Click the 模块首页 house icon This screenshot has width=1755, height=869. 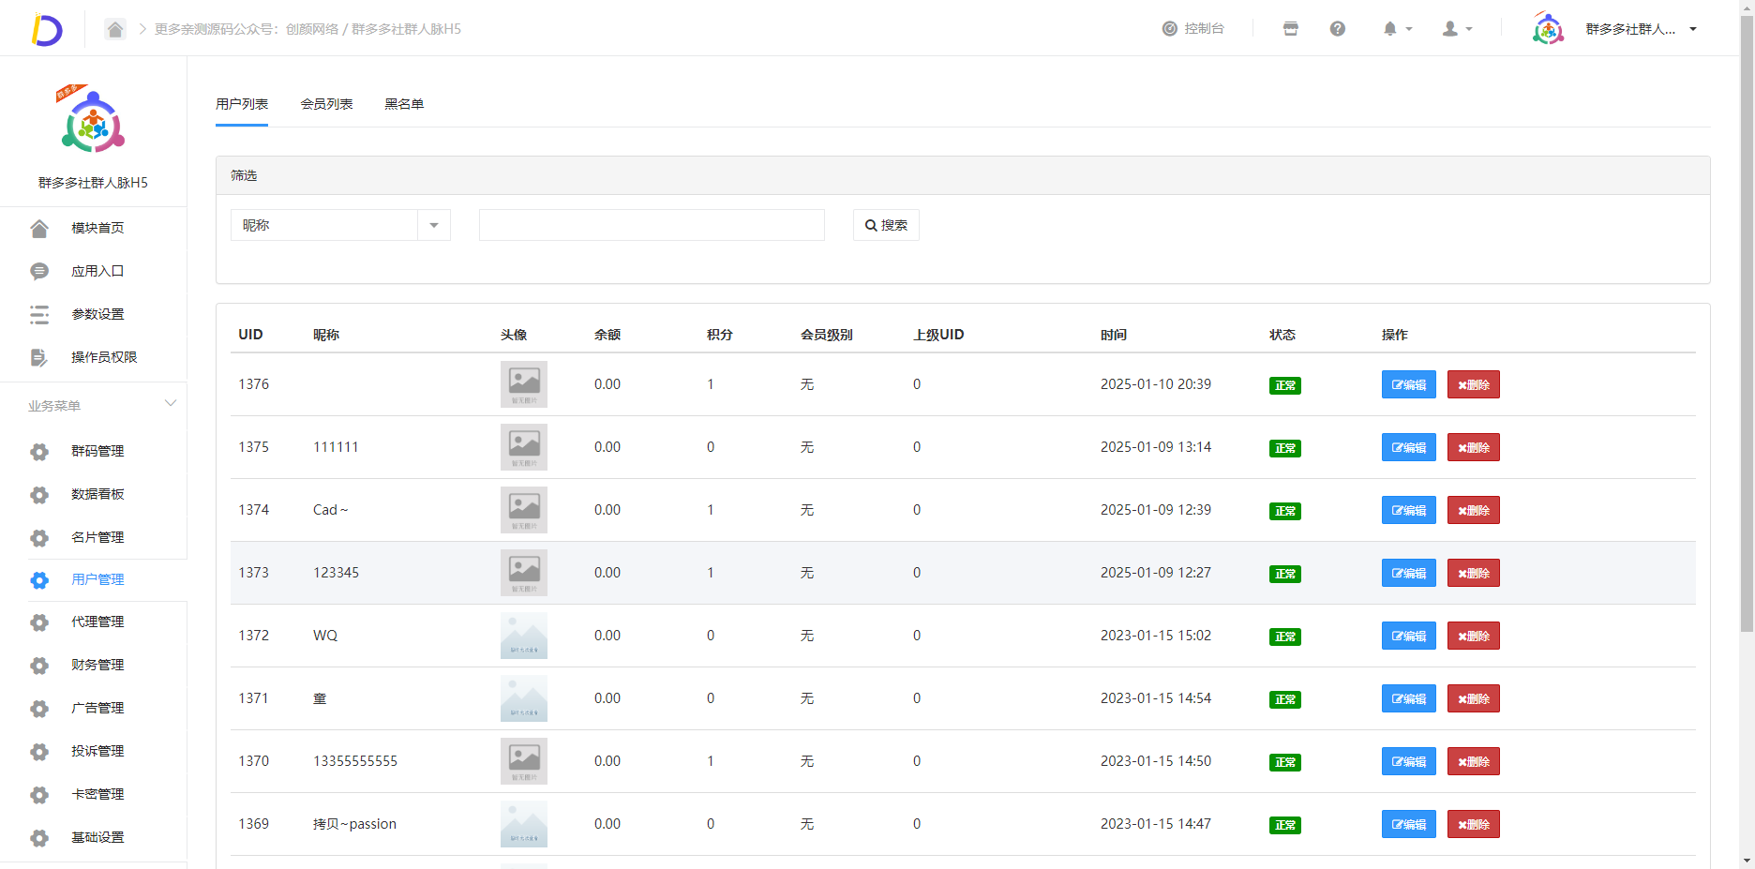pyautogui.click(x=39, y=228)
